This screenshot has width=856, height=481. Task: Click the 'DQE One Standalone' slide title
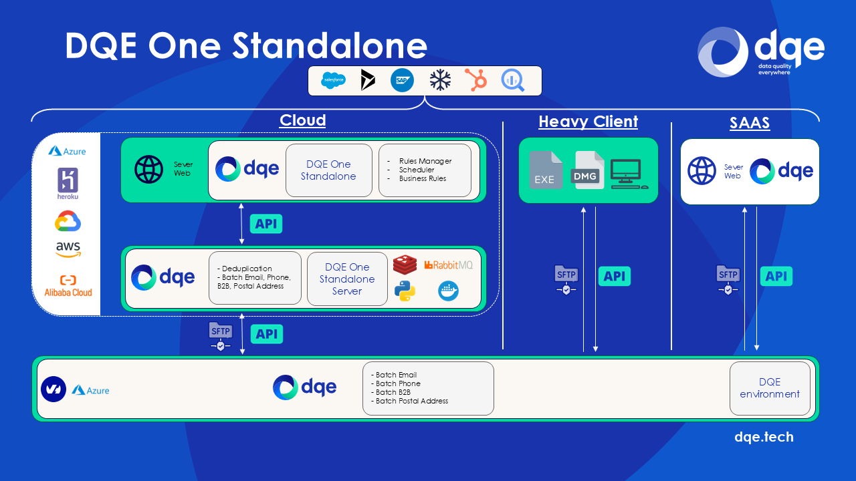pyautogui.click(x=246, y=45)
